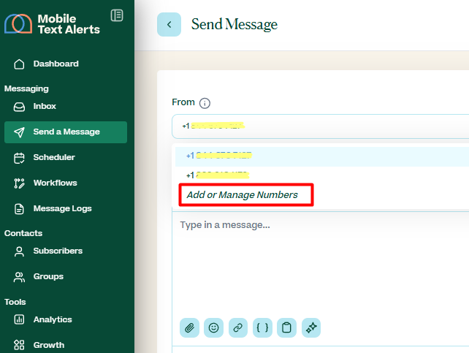The image size is (469, 353).
Task: Collapse the sidebar panel icon
Action: [x=117, y=15]
